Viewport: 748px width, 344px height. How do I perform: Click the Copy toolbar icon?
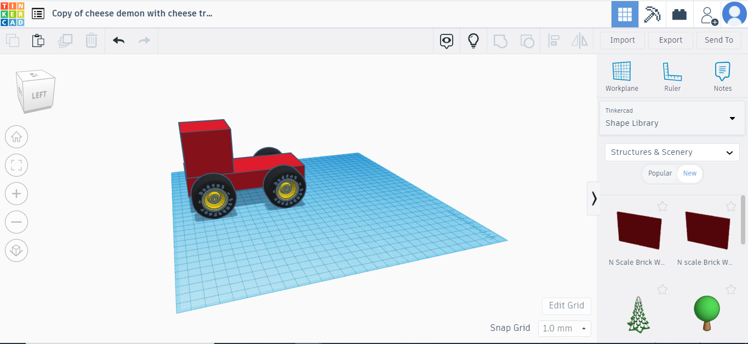[x=12, y=40]
